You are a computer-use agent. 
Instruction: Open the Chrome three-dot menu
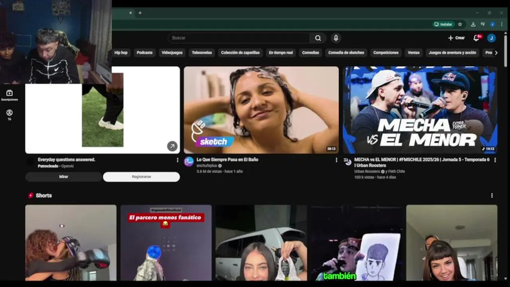(x=502, y=24)
